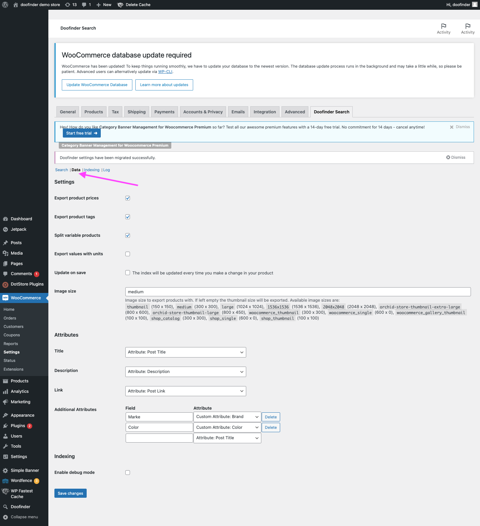The width and height of the screenshot is (480, 526).
Task: Open the doofinder user avatar
Action: click(475, 4)
